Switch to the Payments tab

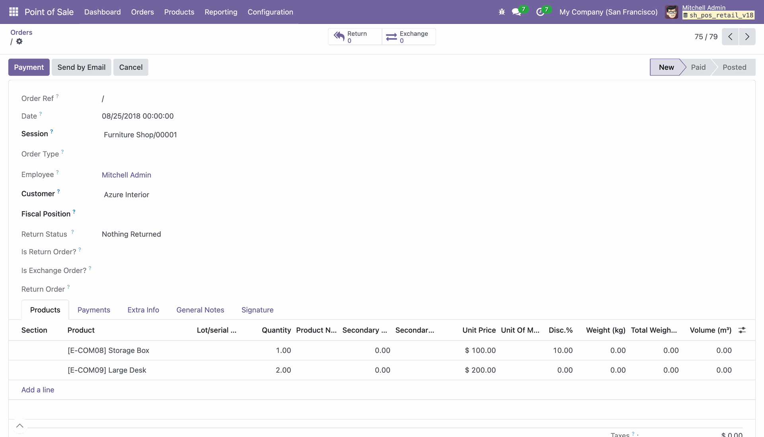(94, 310)
